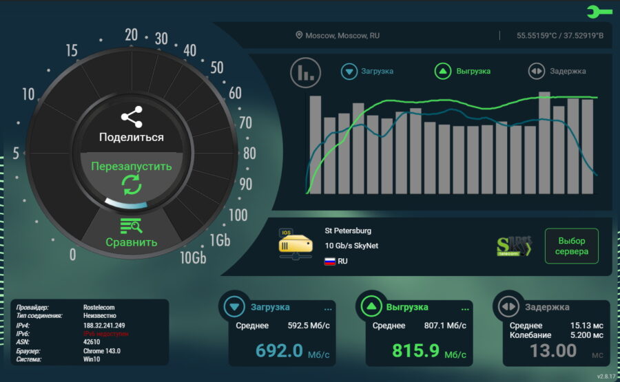Image resolution: width=620 pixels, height=382 pixels.
Task: Expand the upload panel's three-dot menu
Action: [x=466, y=308]
